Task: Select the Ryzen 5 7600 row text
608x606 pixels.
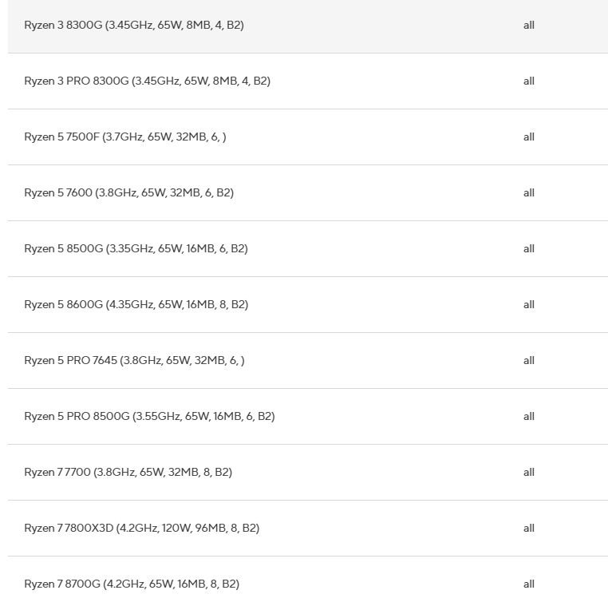Action: (128, 192)
